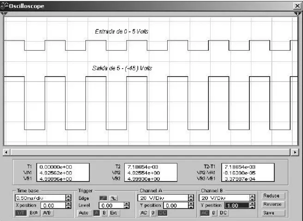Click VB2-VB1 value 3.37987e-04

(240, 179)
